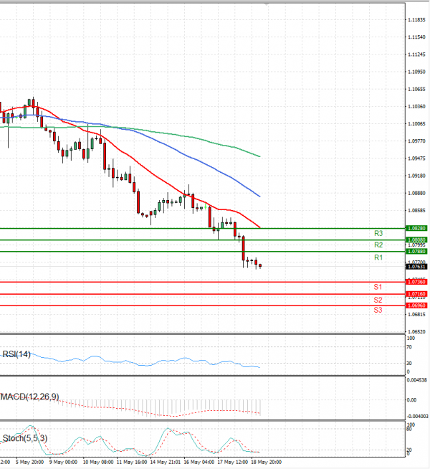The image size is (430, 469).
Task: Click the 1.11245 price axis value
Action: tap(416, 55)
